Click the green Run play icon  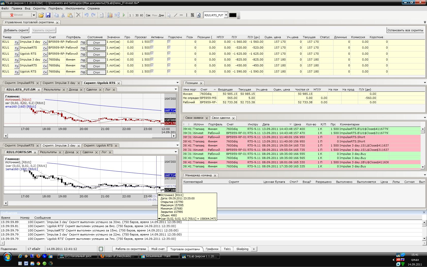(124, 15)
